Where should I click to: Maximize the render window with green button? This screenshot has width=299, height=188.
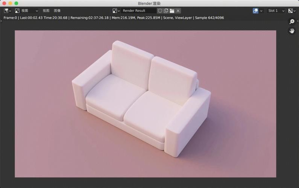coord(17,3)
